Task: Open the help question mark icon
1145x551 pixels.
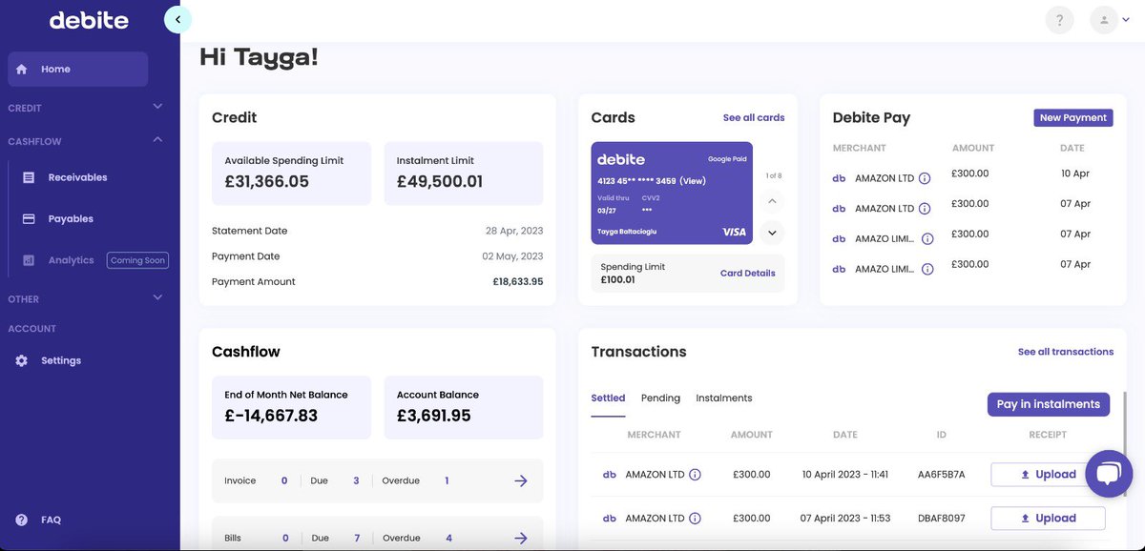Action: click(1059, 20)
